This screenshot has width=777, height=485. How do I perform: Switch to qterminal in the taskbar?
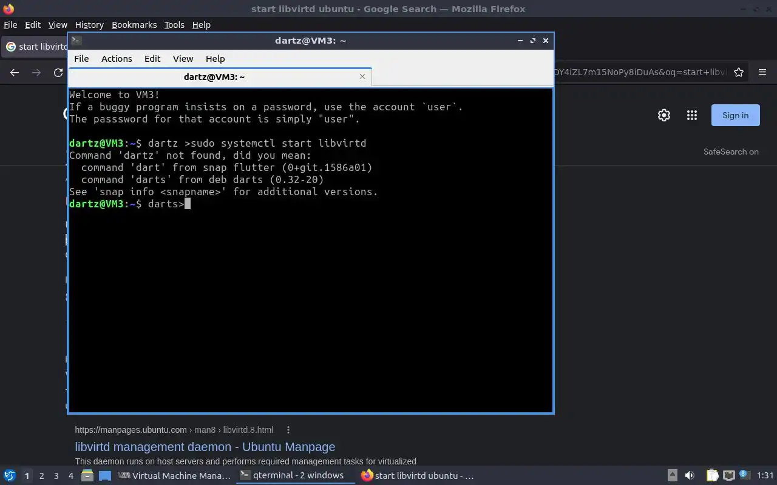click(x=296, y=476)
